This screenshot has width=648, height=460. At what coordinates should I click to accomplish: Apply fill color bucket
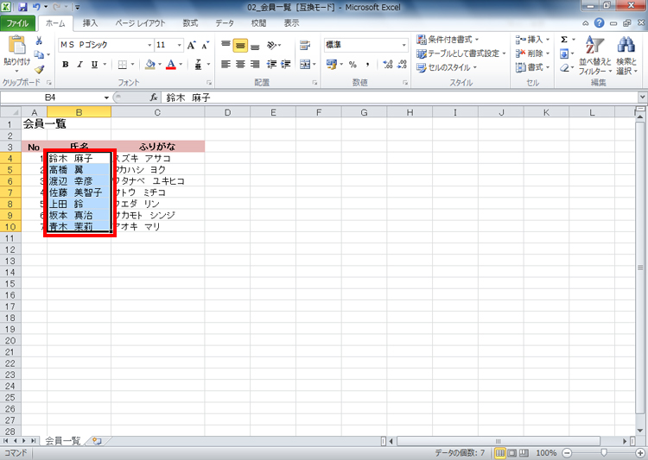150,65
